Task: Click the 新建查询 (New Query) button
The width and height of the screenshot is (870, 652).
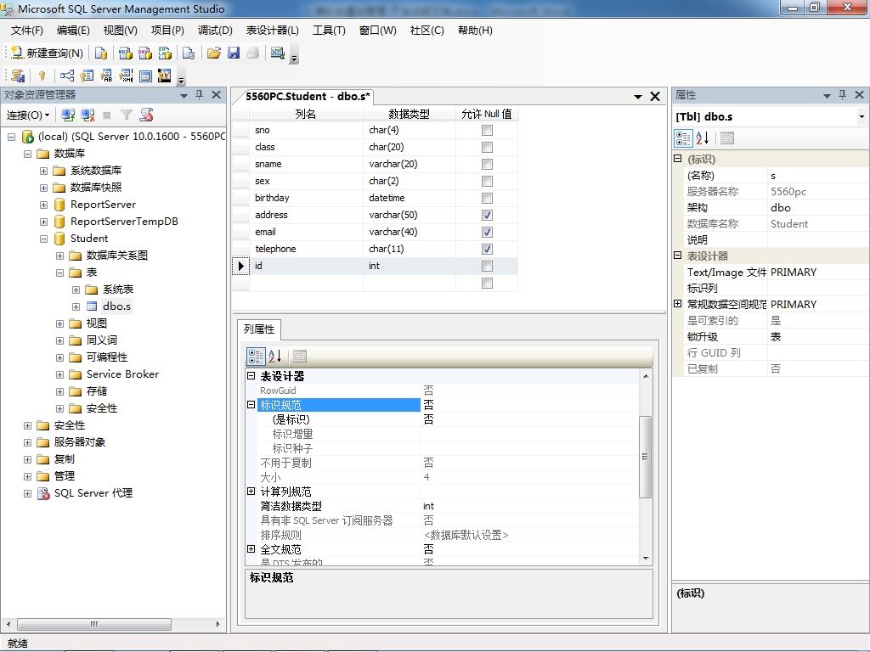Action: 48,53
